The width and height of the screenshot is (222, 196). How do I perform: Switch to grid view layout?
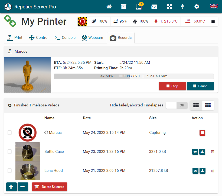pos(208,105)
